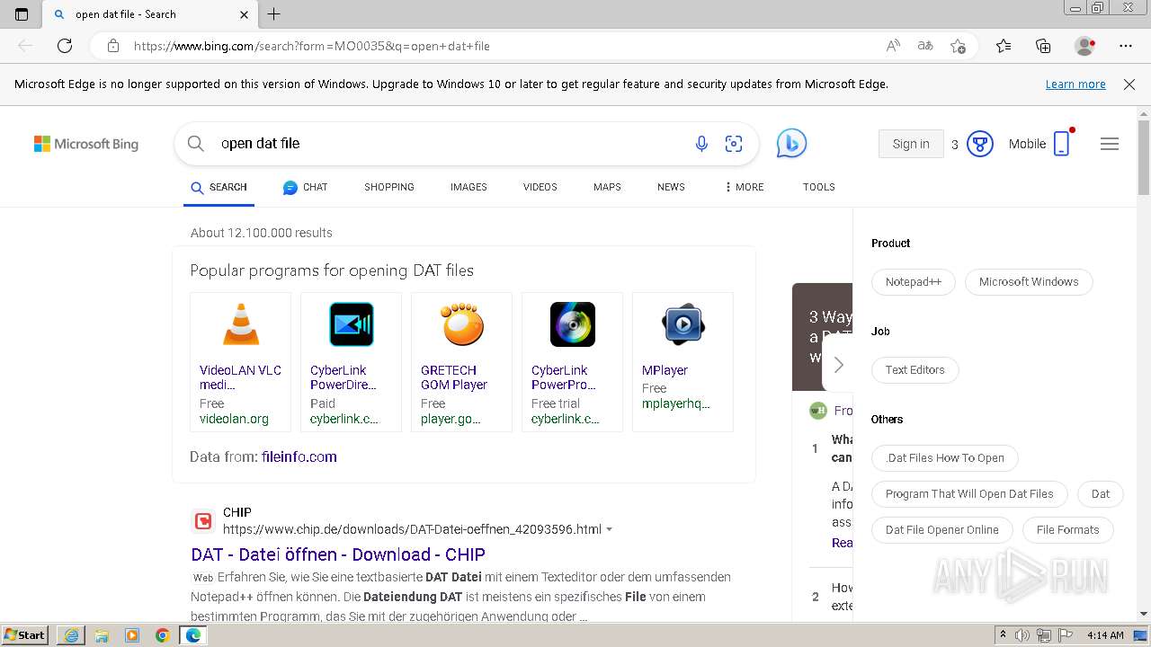Select the File Formats chip
The height and width of the screenshot is (647, 1151).
pyautogui.click(x=1068, y=529)
